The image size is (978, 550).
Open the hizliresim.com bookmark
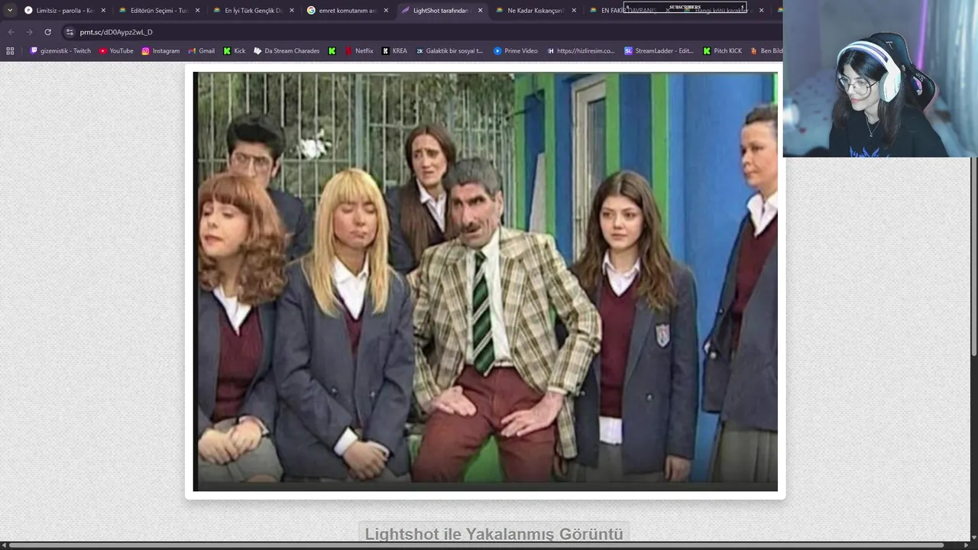(581, 51)
